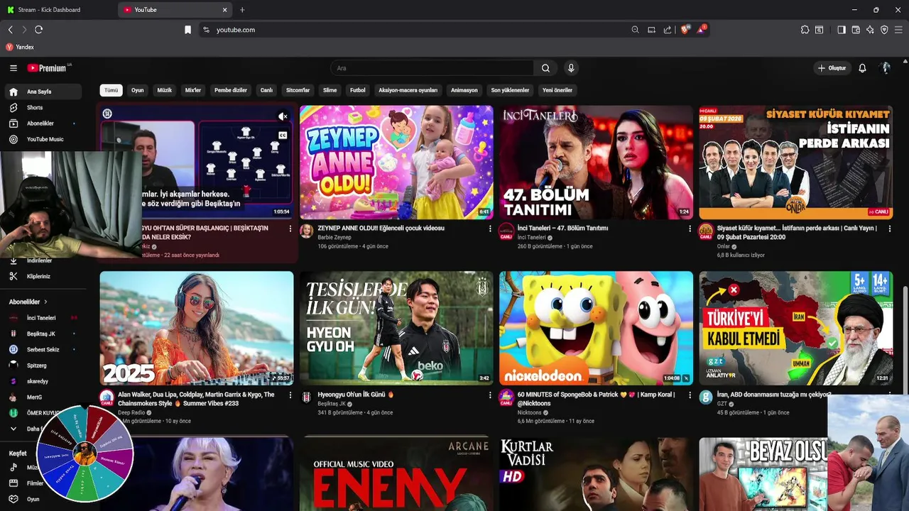The image size is (909, 511).
Task: Open the Barbie Zeynep channel avatar
Action: point(306,231)
